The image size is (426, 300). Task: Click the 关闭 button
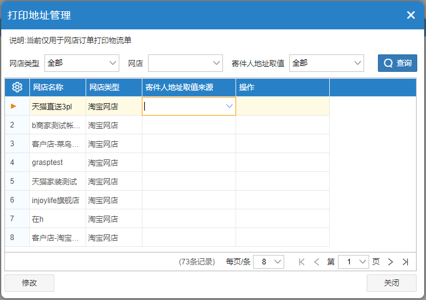[x=392, y=283]
